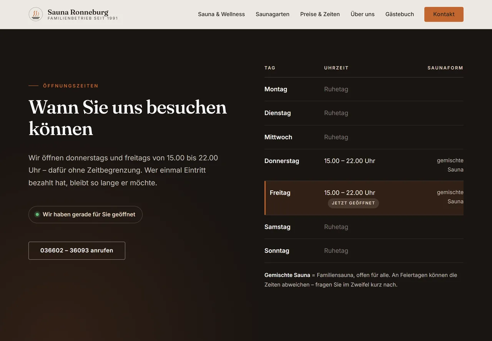Click Donnerstag's gemischte Sauna cell
This screenshot has width=492, height=341.
[450, 165]
